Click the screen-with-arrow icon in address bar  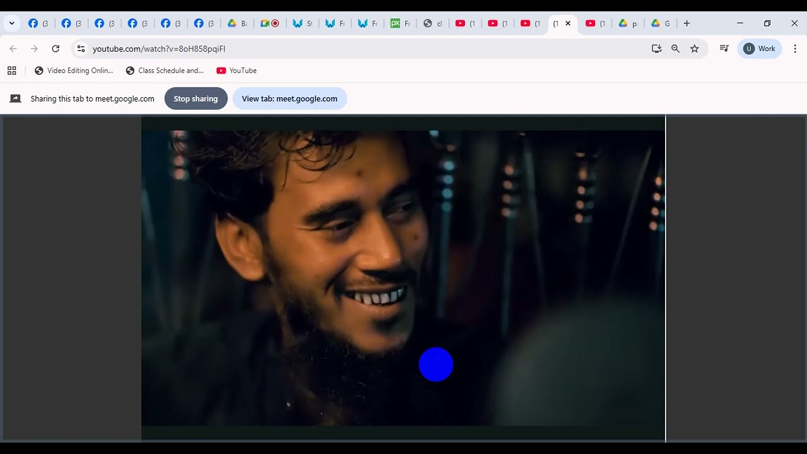pos(656,49)
